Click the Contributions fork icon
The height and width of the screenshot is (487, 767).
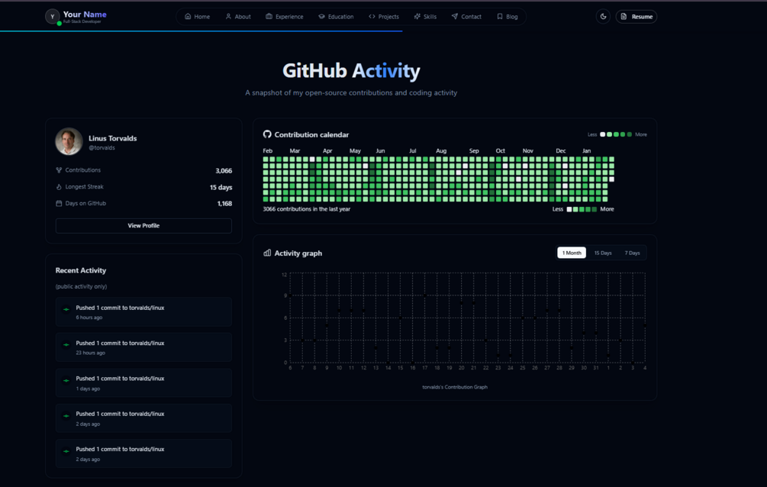click(59, 170)
